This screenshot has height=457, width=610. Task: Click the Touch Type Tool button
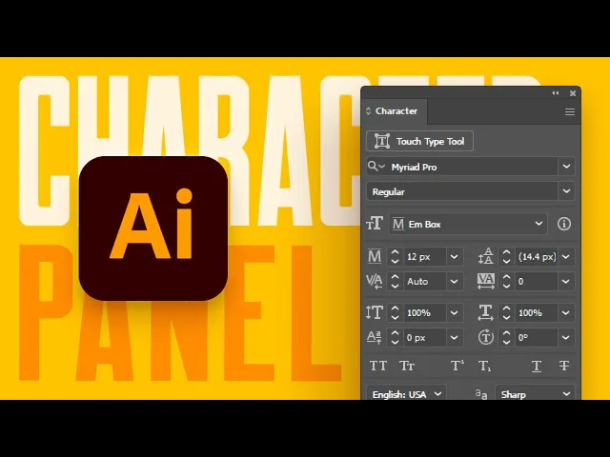419,141
